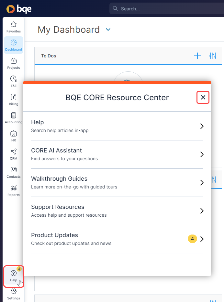The width and height of the screenshot is (224, 302).
Task: Open Help chevron in Resource Center
Action: pos(202,126)
